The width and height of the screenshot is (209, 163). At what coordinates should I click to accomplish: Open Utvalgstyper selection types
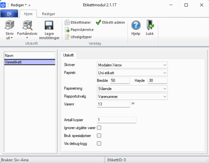click(78, 37)
